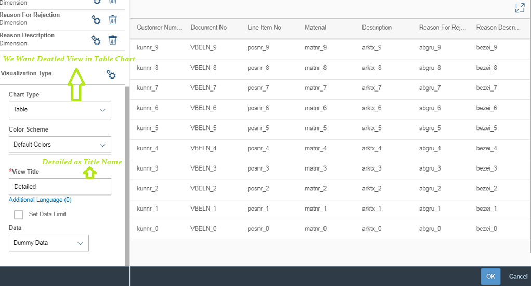Delete the Reason For Rejection dimension

tap(113, 20)
